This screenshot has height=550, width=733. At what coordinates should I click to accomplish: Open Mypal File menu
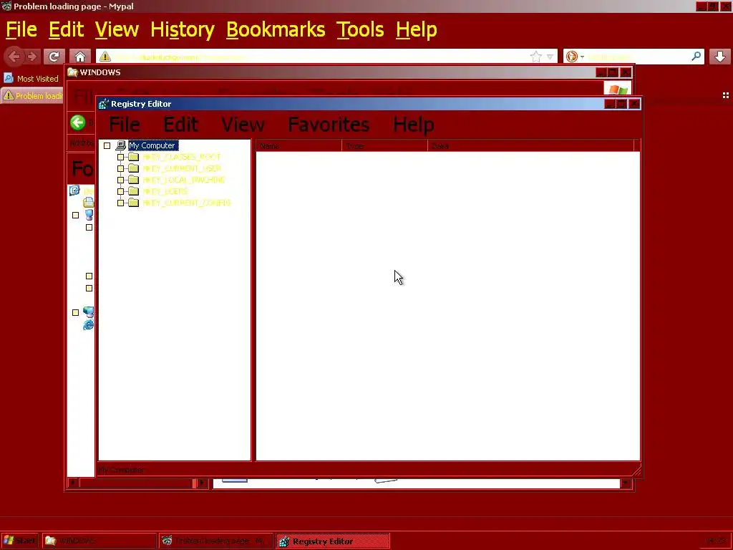pos(21,29)
